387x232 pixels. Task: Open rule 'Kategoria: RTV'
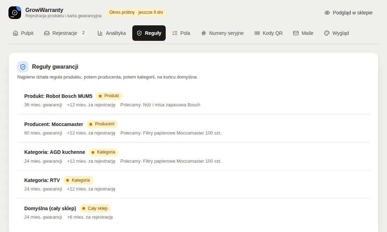click(194, 184)
